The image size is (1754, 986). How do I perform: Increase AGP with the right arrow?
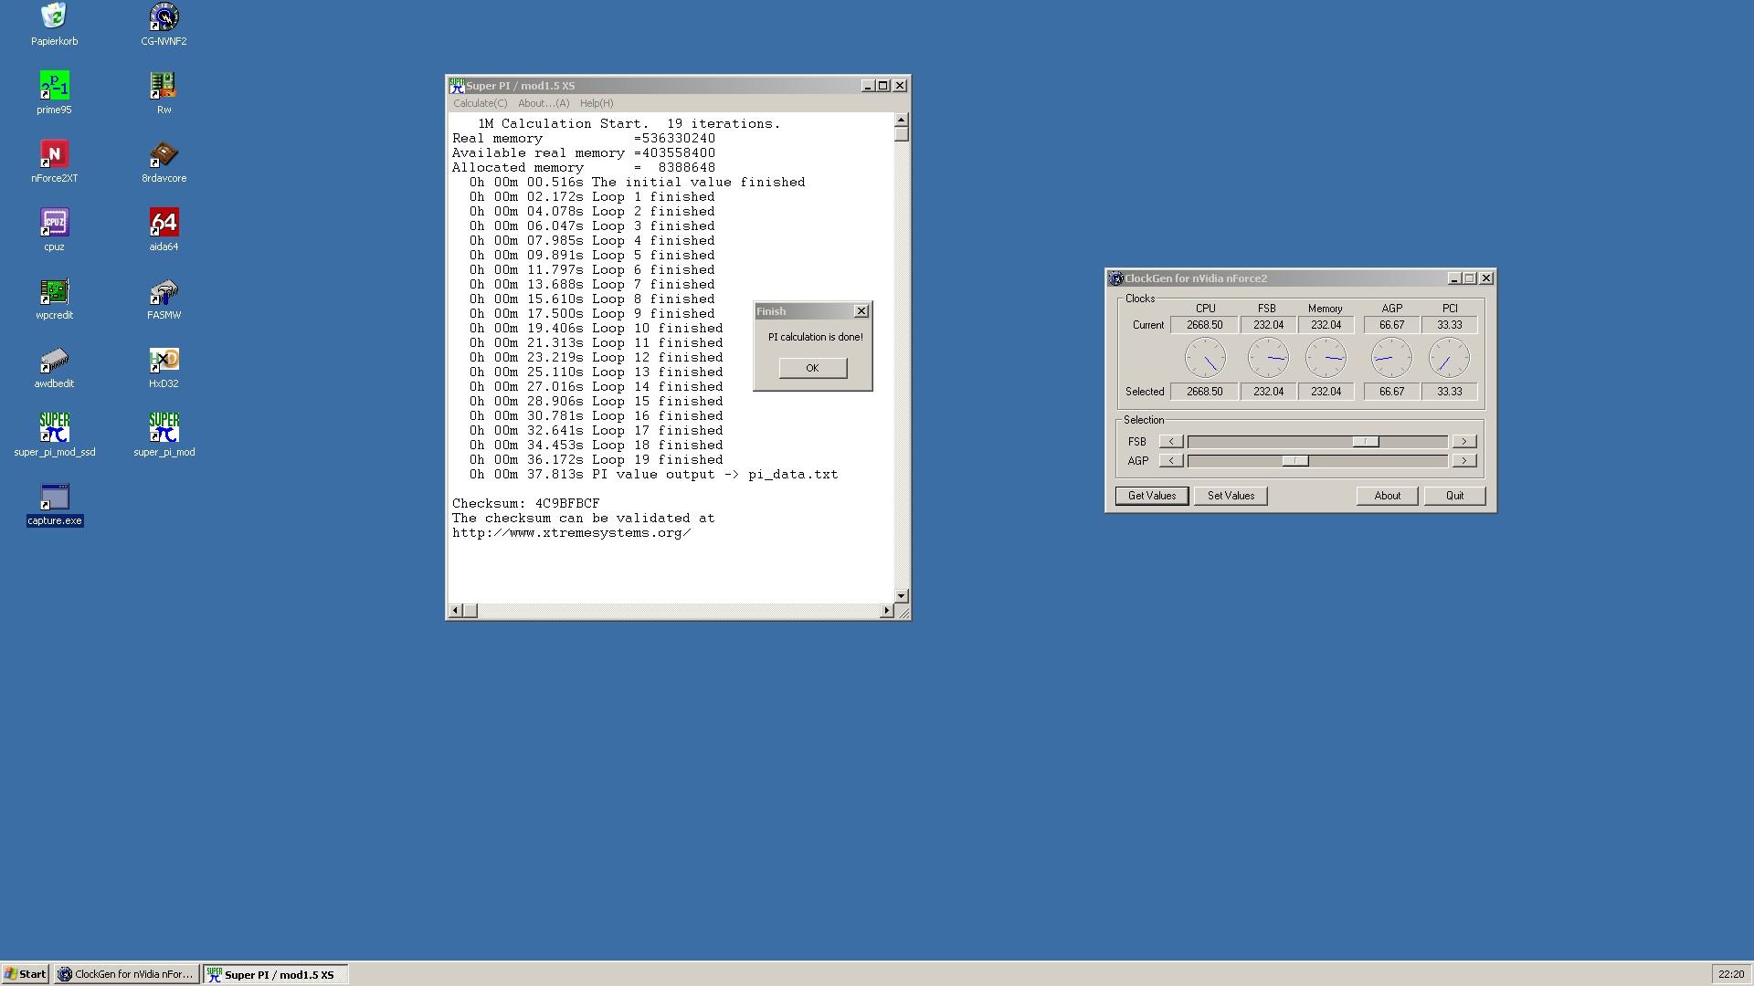1463,461
